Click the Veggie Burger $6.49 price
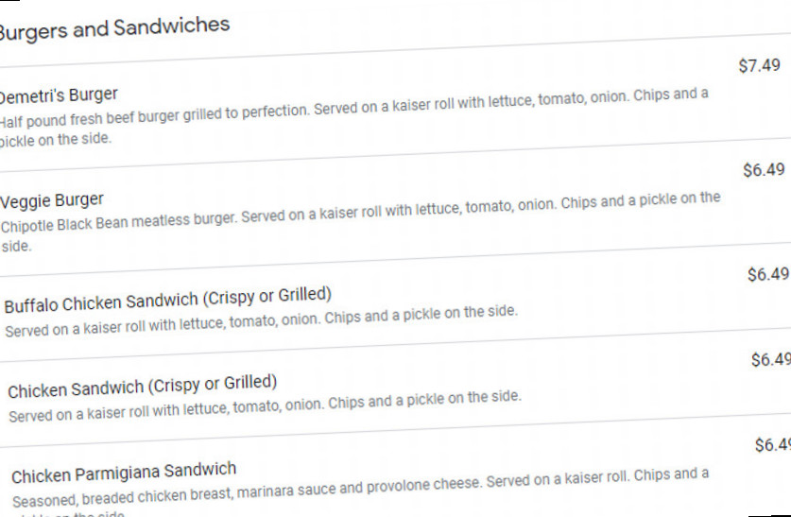Image resolution: width=791 pixels, height=517 pixels. (x=764, y=170)
